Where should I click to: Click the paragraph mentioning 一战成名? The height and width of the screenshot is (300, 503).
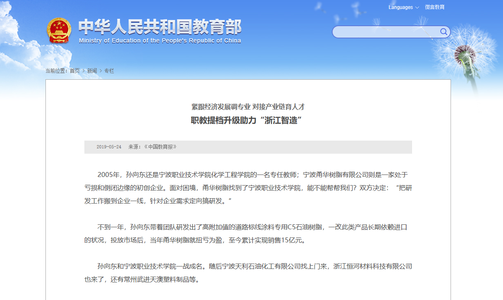point(248,273)
